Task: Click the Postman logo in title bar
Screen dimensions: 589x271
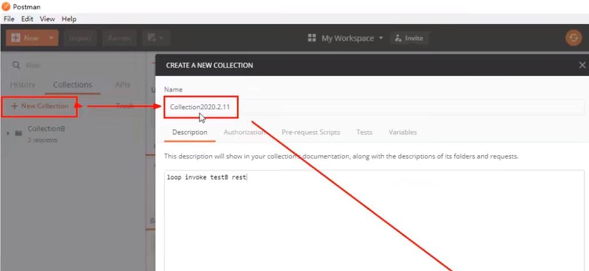Action: (6, 6)
